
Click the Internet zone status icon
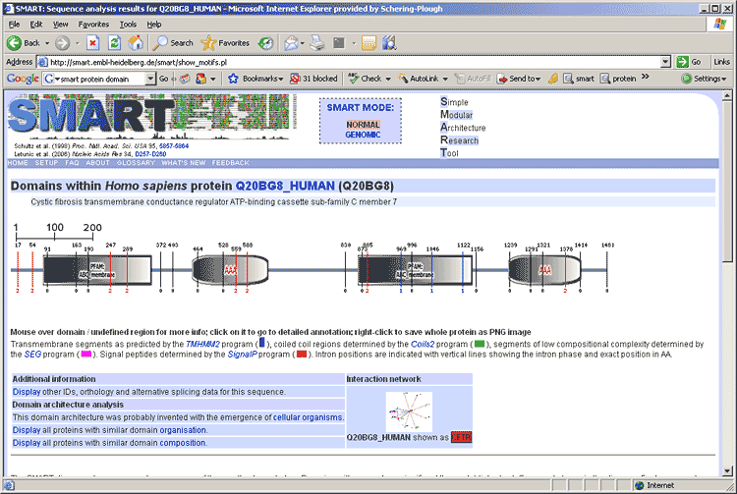pos(639,485)
